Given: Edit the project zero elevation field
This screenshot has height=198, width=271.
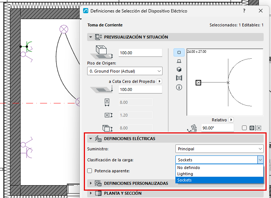Looking at the screenshot, I should [140, 89].
